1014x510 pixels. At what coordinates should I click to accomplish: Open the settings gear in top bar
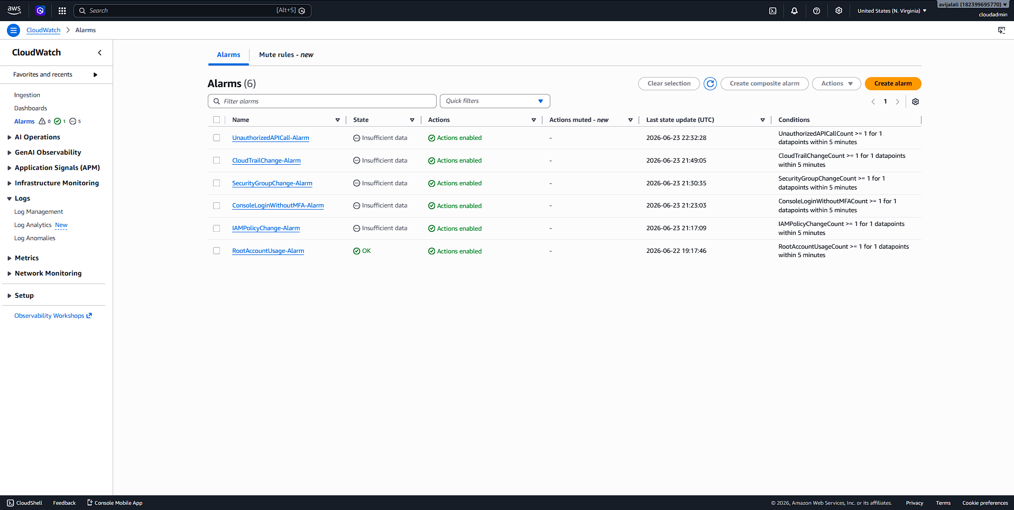[x=838, y=11]
